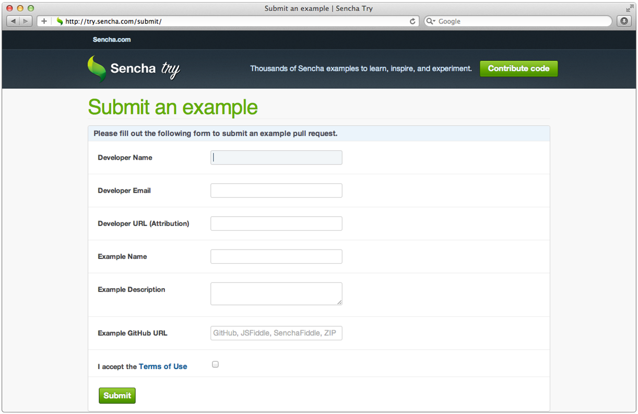Open the downloads button in toolbar
Viewport: 638px width, 414px height.
point(623,21)
